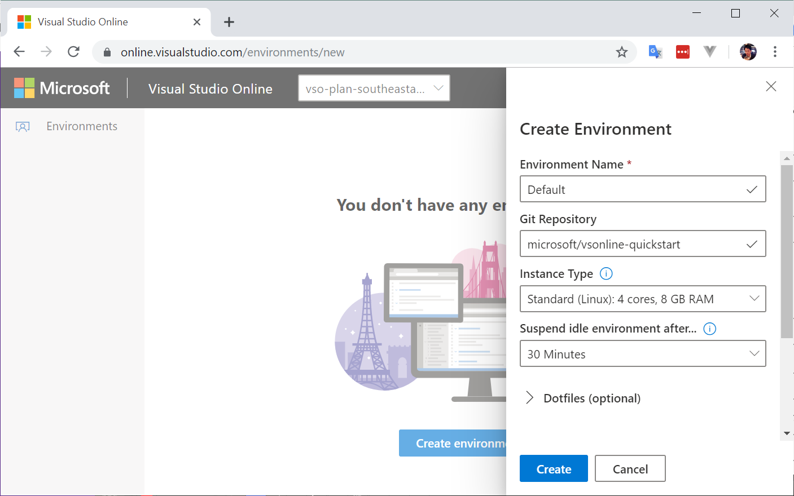Click the panel scrollbar down arrow

click(787, 433)
